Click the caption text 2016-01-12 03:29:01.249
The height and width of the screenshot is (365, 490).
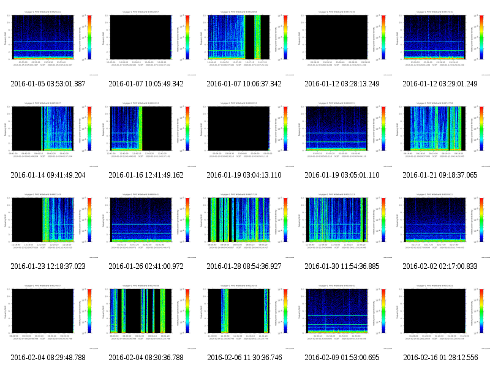click(440, 84)
